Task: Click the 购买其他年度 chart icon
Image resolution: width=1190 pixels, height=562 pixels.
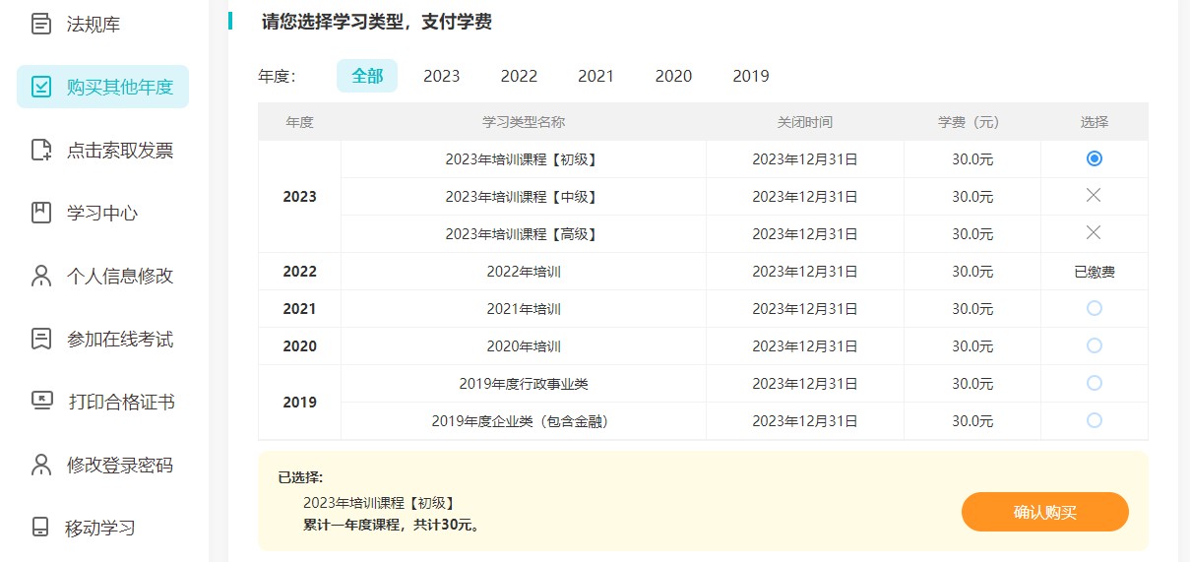Action: tap(41, 87)
